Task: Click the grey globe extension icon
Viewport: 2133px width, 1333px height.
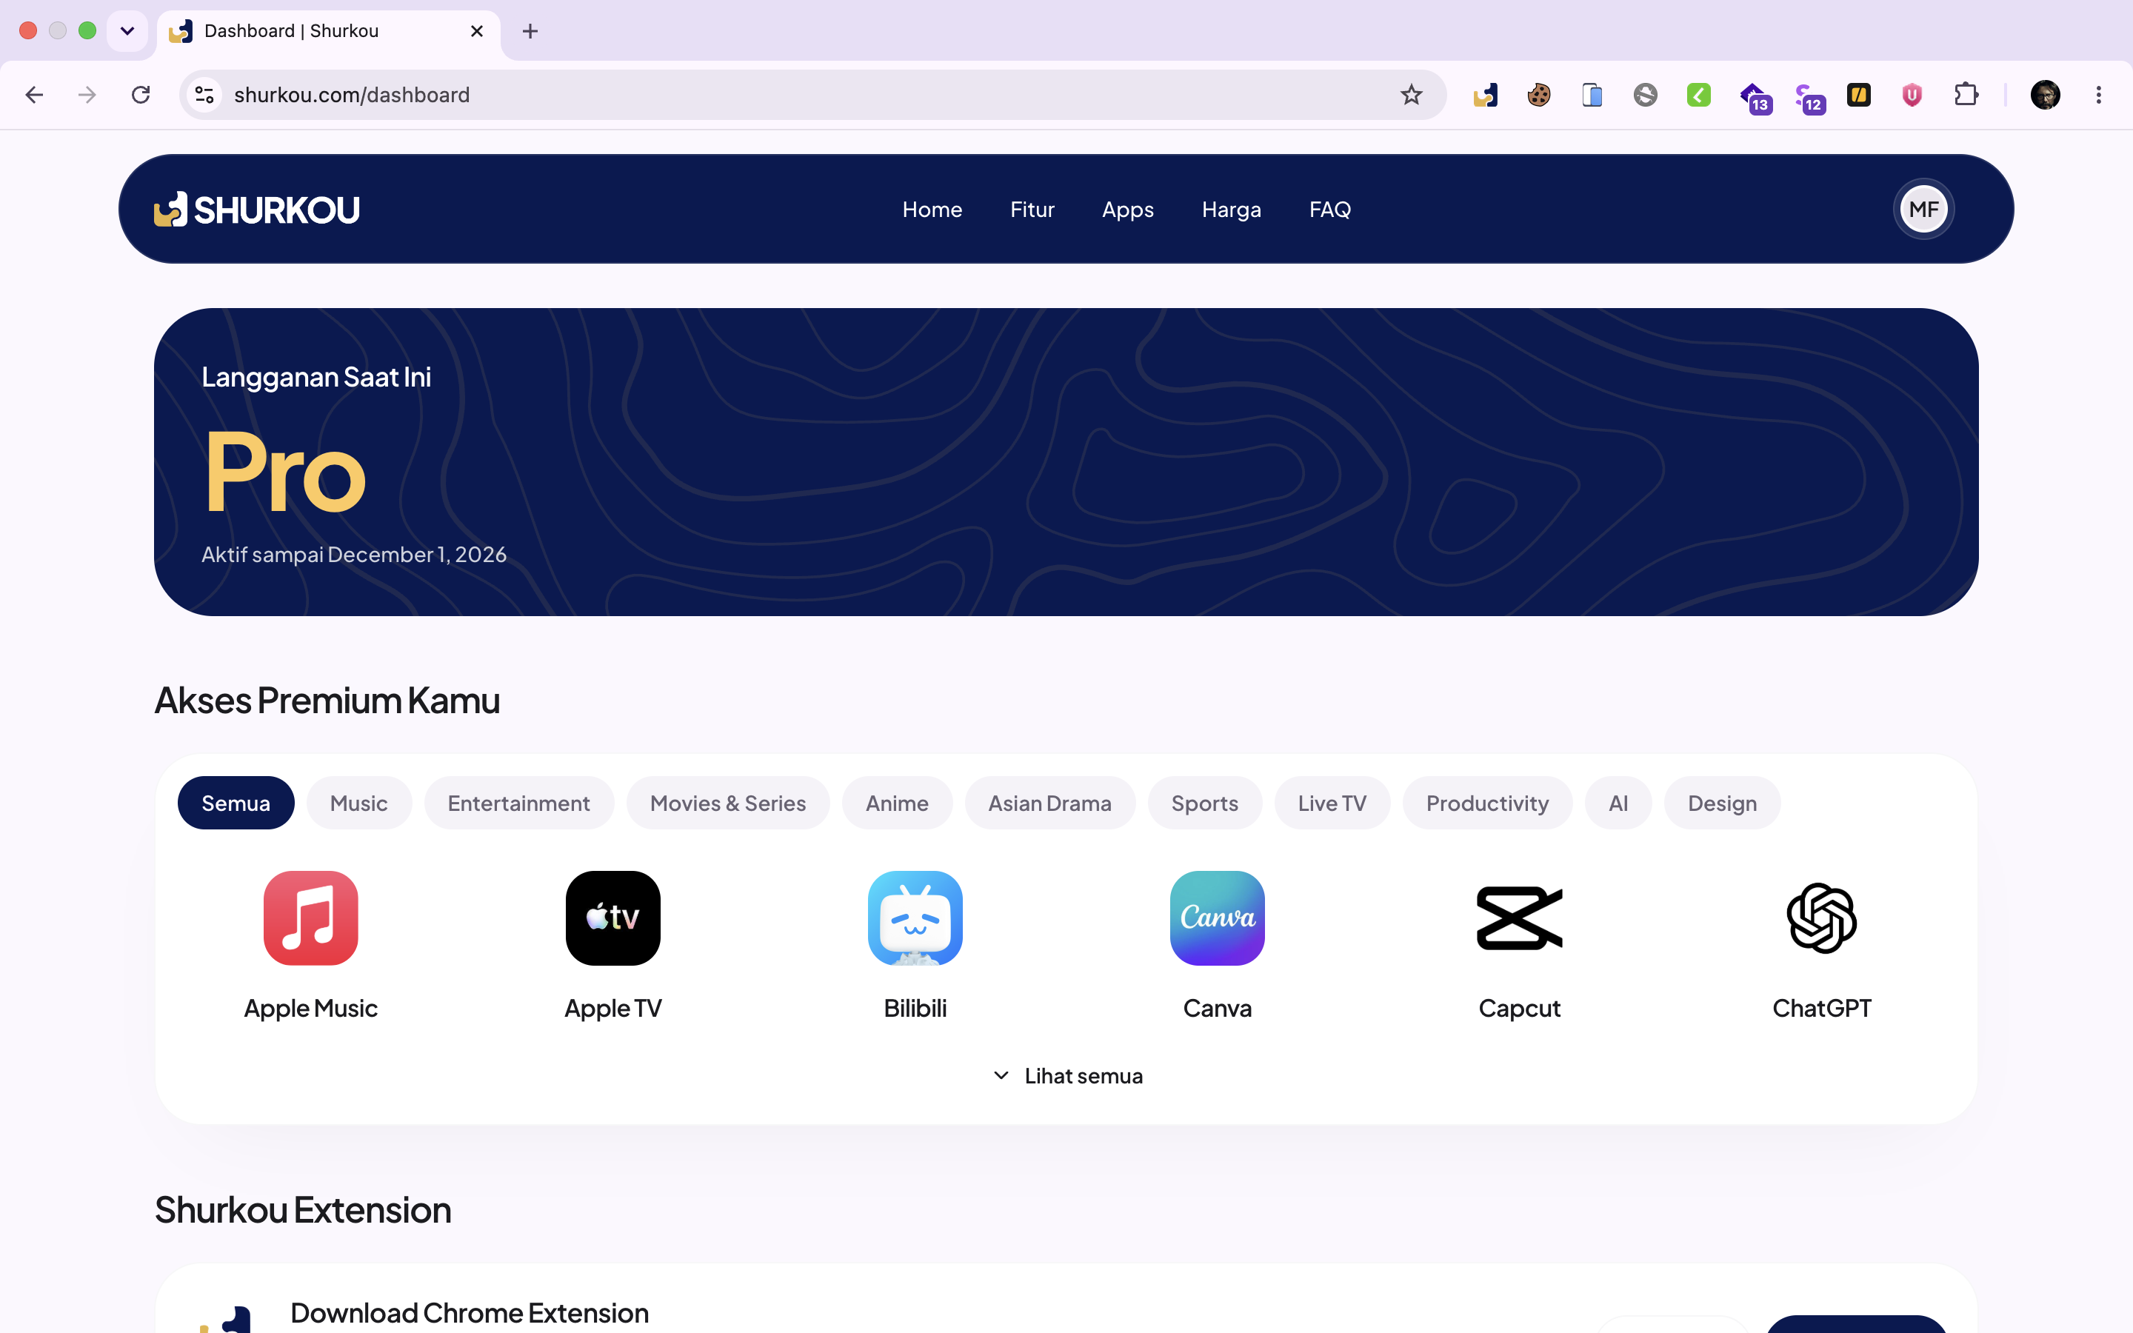Action: click(x=1645, y=94)
